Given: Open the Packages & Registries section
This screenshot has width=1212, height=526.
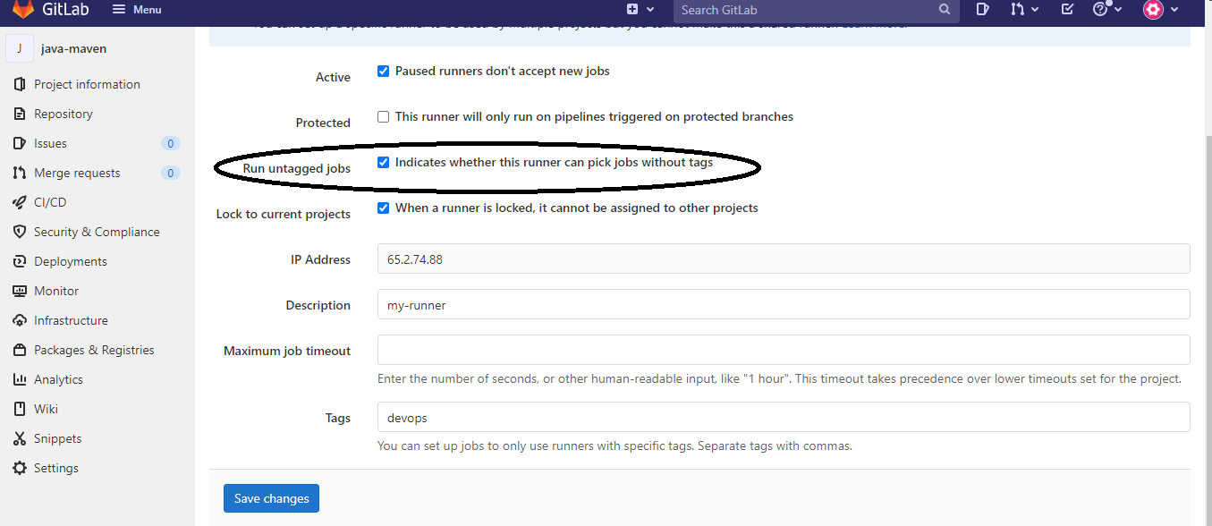Looking at the screenshot, I should tap(91, 349).
